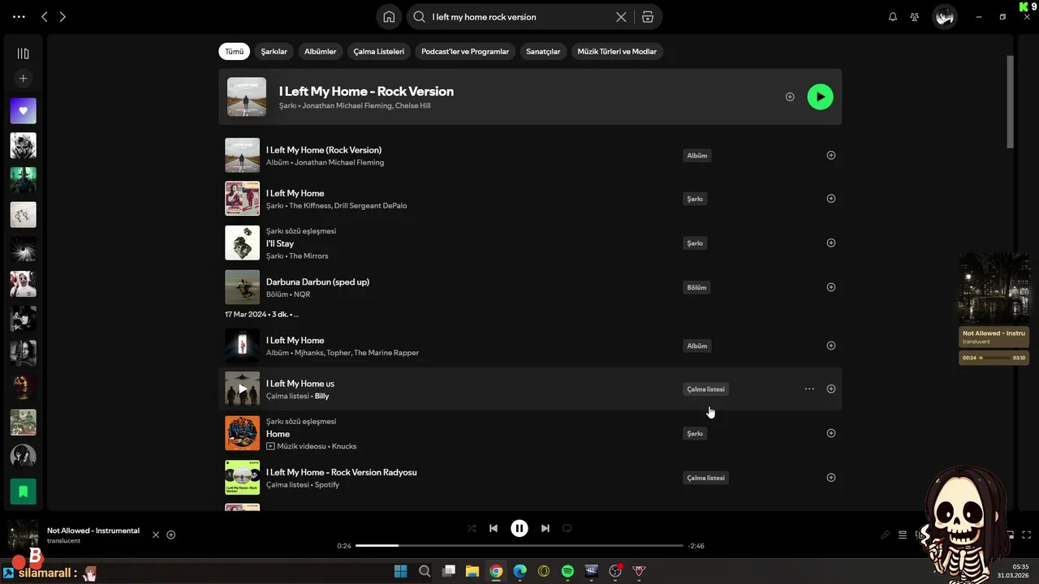1039x584 pixels.
Task: Clear the search field with the X
Action: click(x=621, y=16)
